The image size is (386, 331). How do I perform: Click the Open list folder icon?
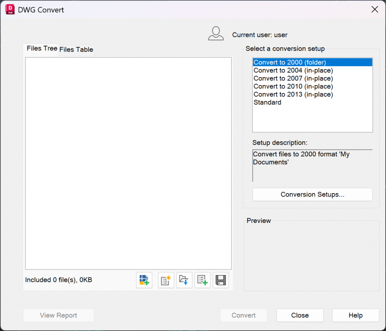[184, 280]
